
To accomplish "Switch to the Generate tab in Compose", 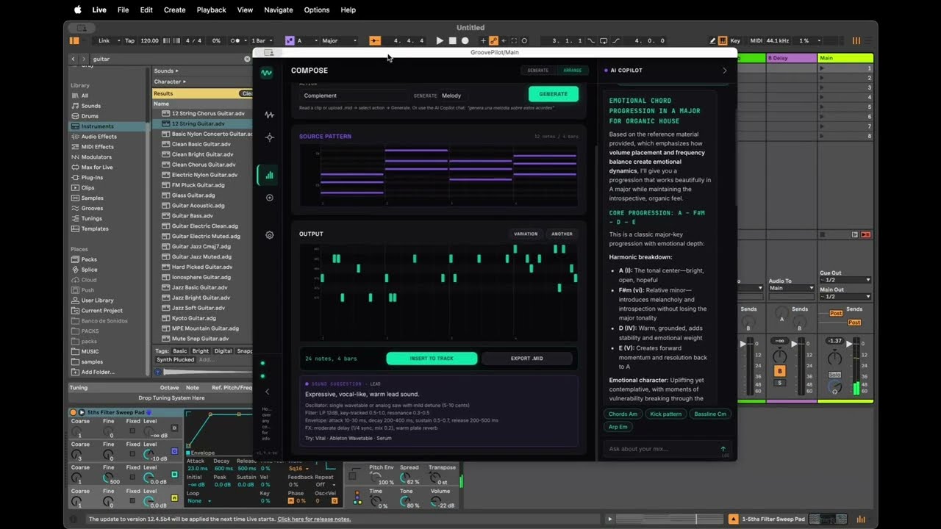I will [538, 71].
